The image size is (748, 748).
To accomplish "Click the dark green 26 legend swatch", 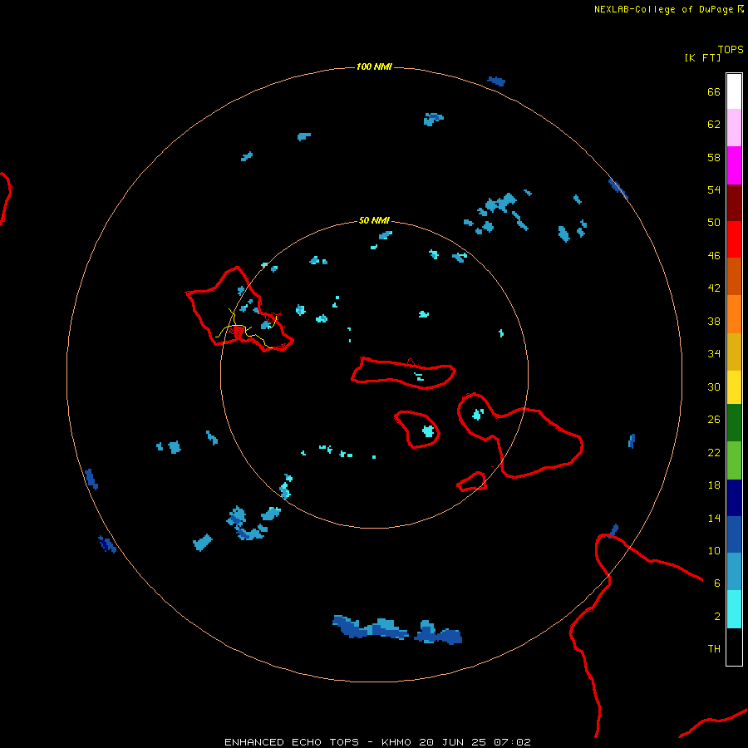I will pos(734,423).
